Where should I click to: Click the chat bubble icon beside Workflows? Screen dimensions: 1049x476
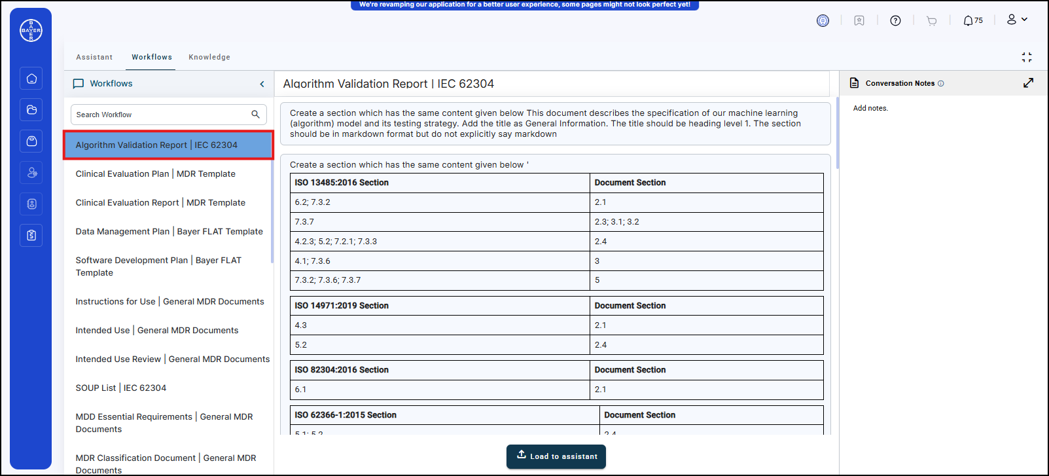[x=79, y=84]
